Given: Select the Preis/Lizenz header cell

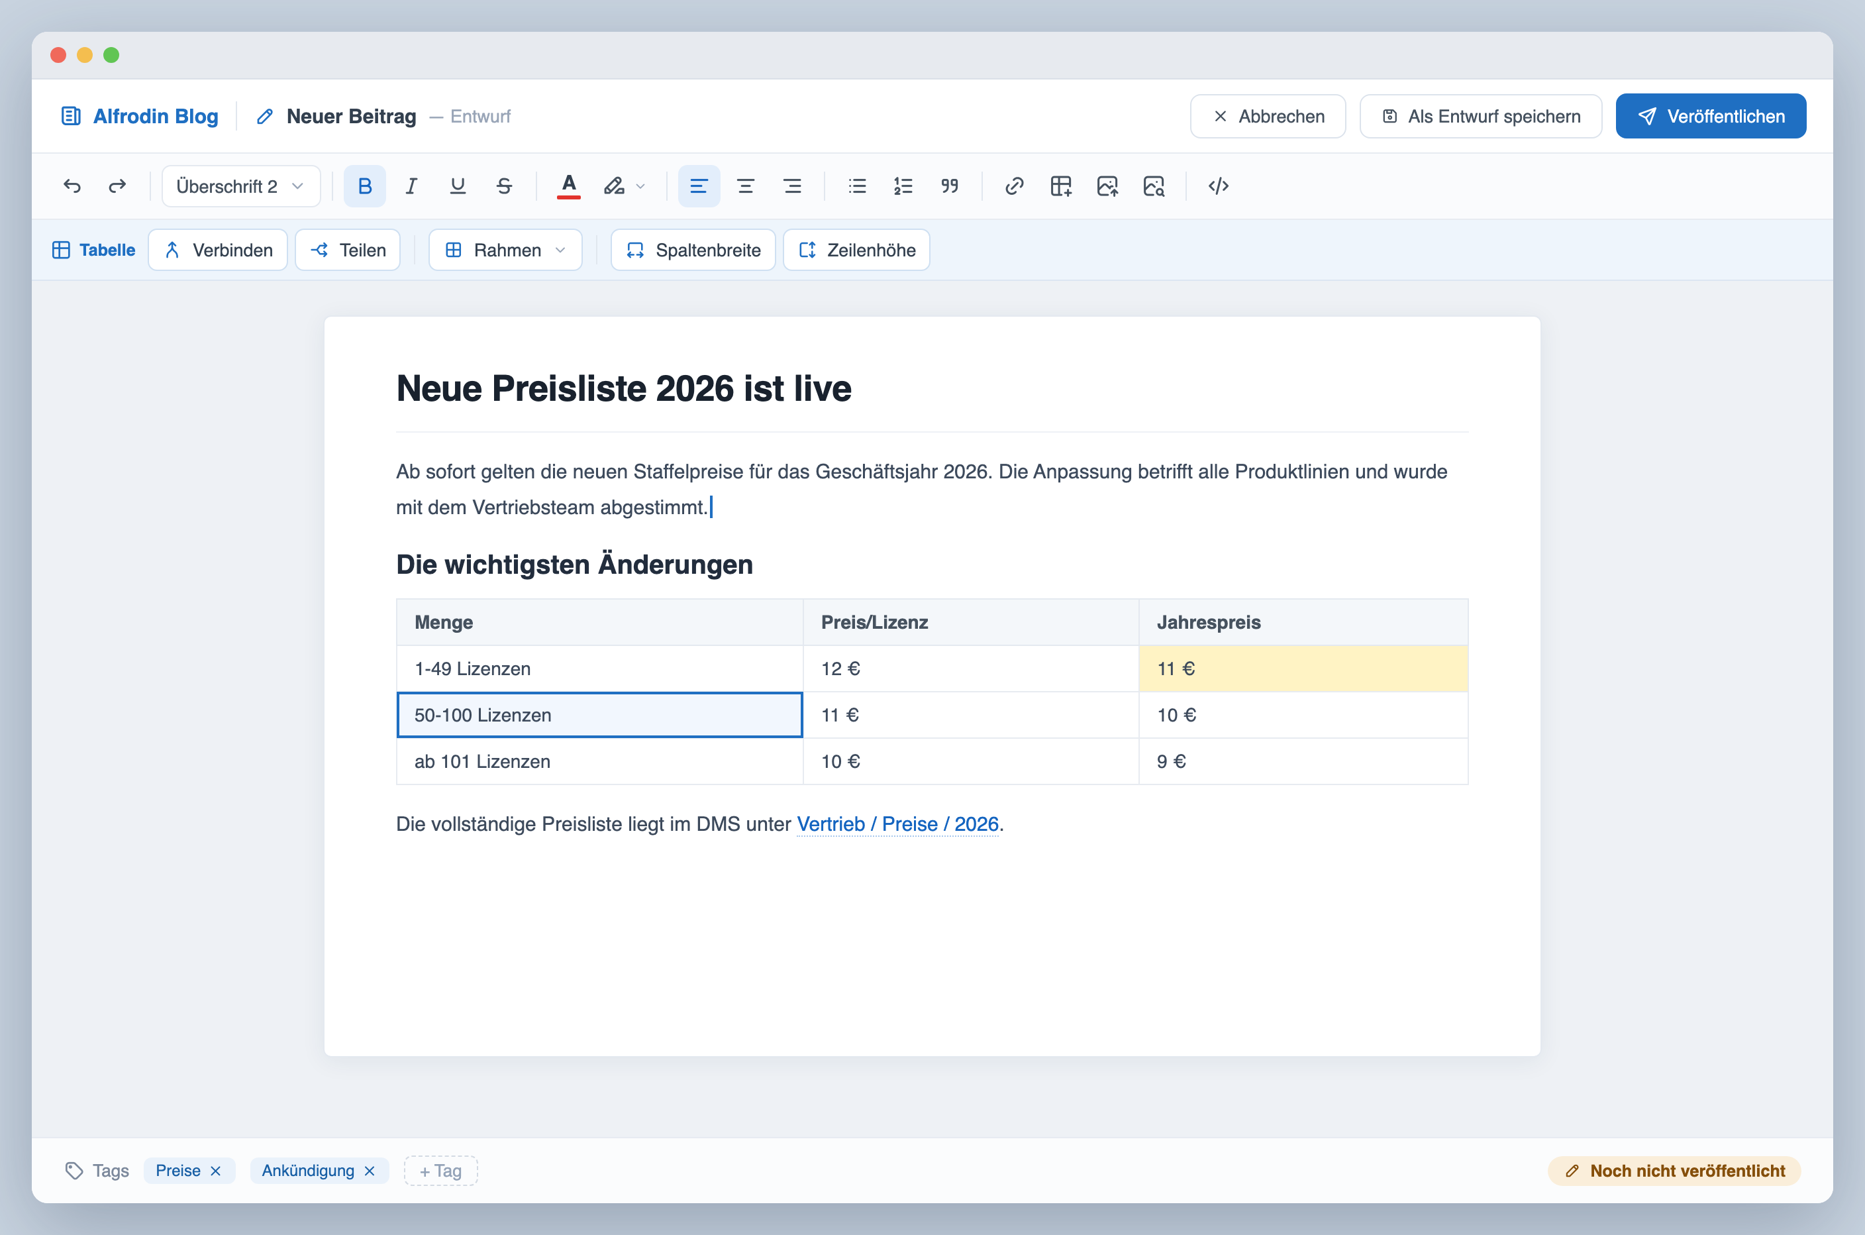Looking at the screenshot, I should (971, 622).
